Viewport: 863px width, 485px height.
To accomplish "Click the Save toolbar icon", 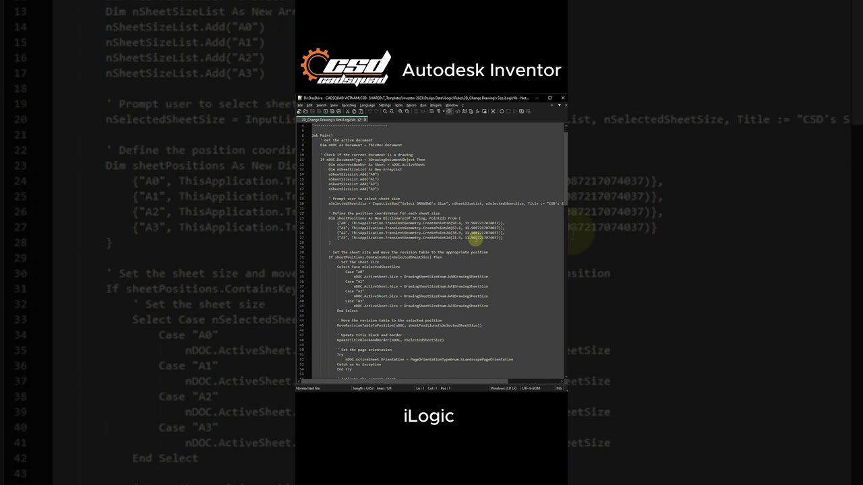I will (x=312, y=111).
